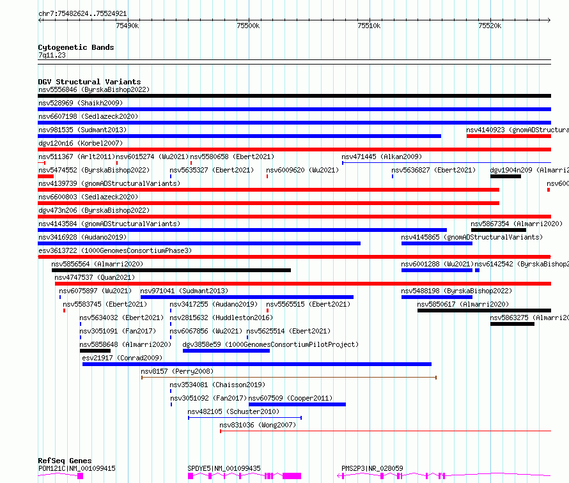Viewport: 569px width, 483px height.
Task: Click the nsv5556846 (ByrskaBishop2022) variant label
Action: coord(94,89)
